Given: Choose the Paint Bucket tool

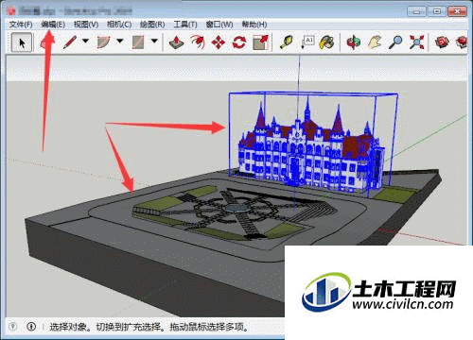Looking at the screenshot, I should coord(326,42).
